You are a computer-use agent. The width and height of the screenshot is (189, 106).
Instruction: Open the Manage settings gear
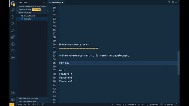(13, 99)
